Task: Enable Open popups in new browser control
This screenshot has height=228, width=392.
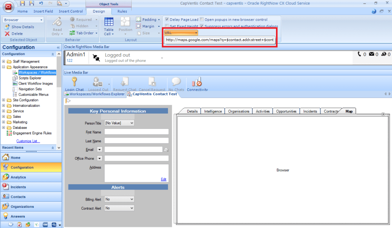Action: point(202,19)
